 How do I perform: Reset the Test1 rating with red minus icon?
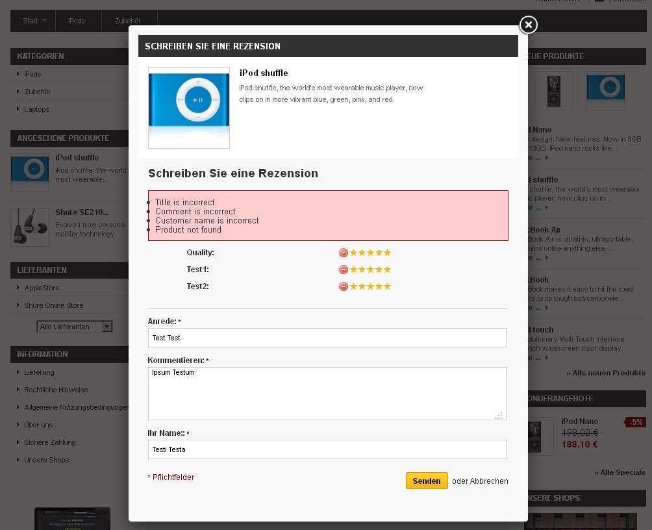coord(344,270)
